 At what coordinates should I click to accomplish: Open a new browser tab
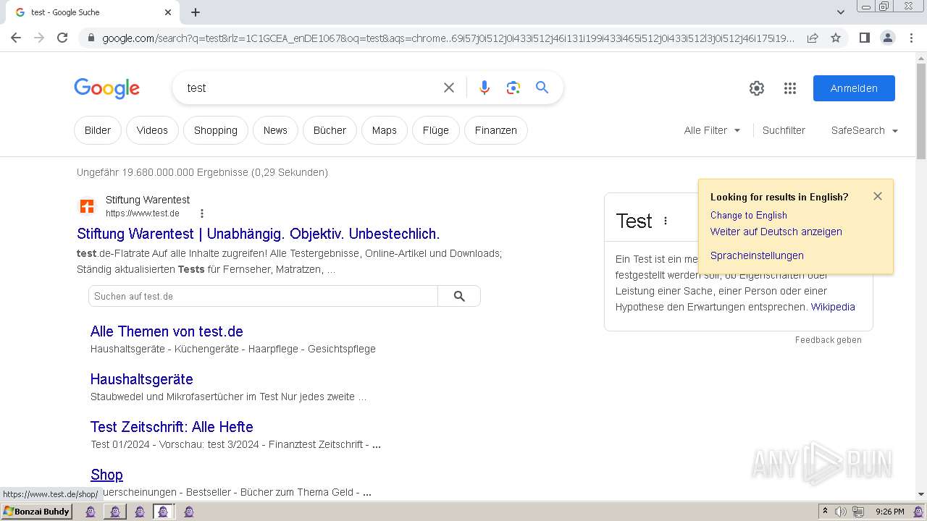click(x=196, y=12)
